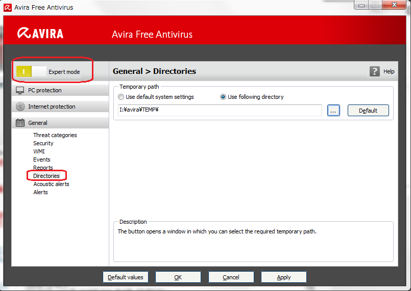Viewport: 411px width, 291px height.
Task: Minimize the Avira Free Antivirus window
Action: coord(361,5)
